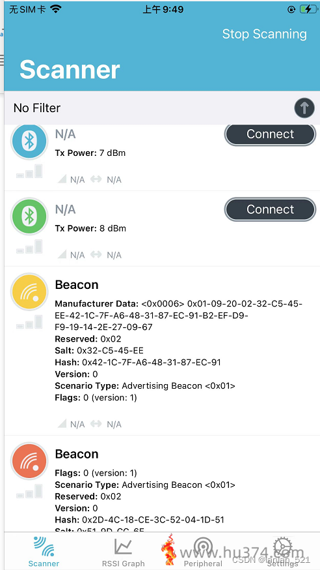Open the Peripheral tab
The image size is (320, 570).
[x=203, y=552]
